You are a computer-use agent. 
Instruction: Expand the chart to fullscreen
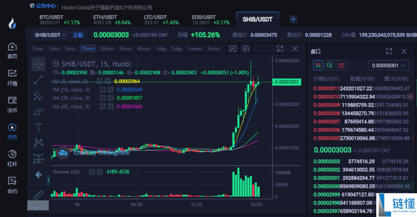pyautogui.click(x=280, y=49)
